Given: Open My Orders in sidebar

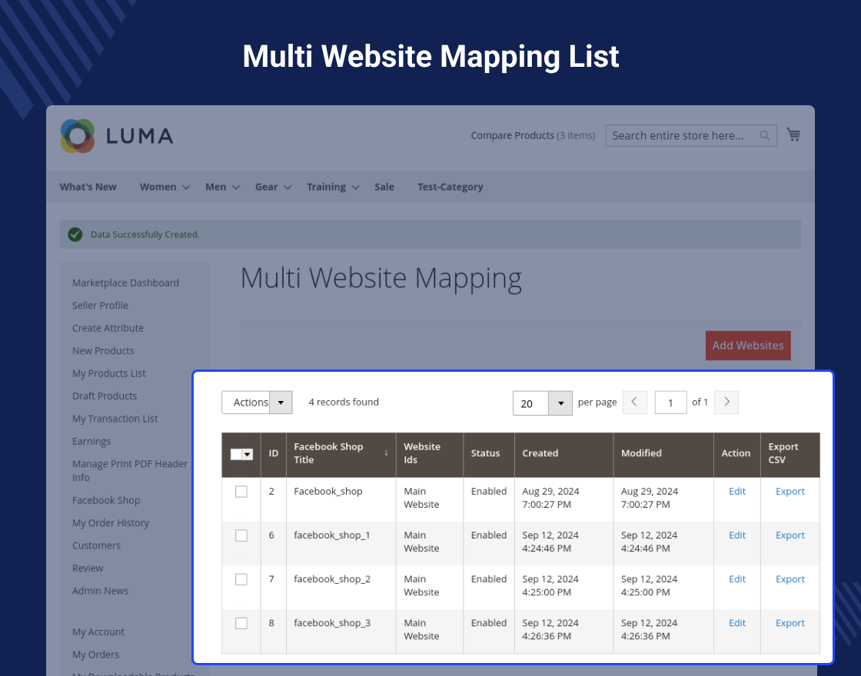Looking at the screenshot, I should [95, 654].
